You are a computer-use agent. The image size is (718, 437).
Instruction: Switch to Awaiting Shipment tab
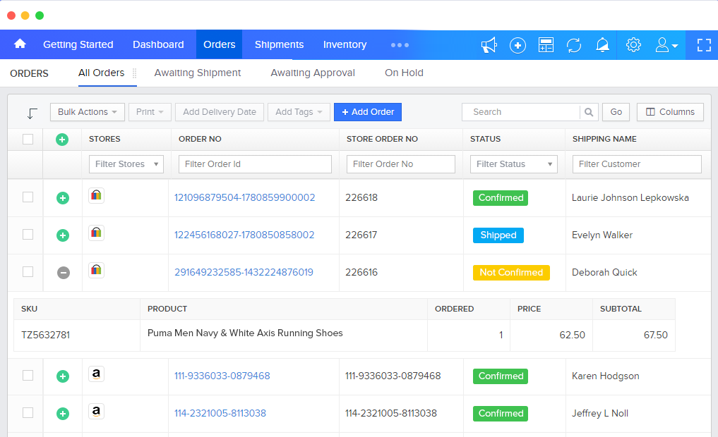click(198, 73)
